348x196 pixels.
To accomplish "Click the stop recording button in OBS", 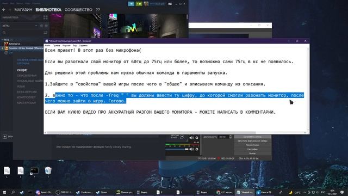I will tap(252, 137).
